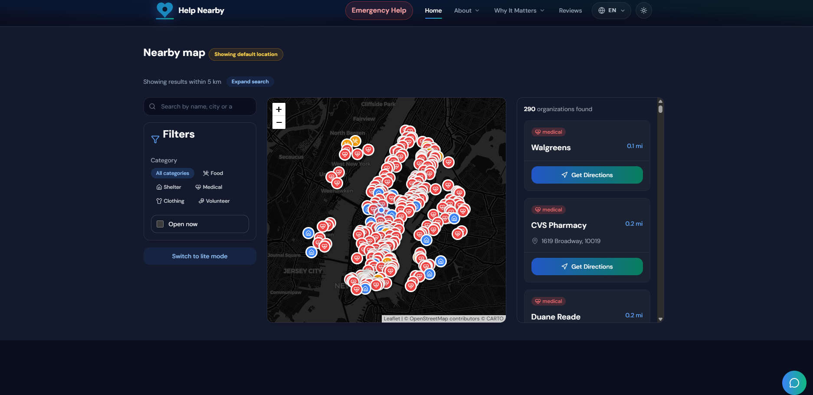Open the Reviews page
The image size is (813, 395).
coord(570,10)
